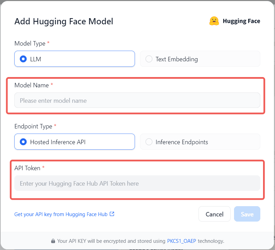275x250 pixels.
Task: Focus the Model Name input field
Action: [x=137, y=100]
